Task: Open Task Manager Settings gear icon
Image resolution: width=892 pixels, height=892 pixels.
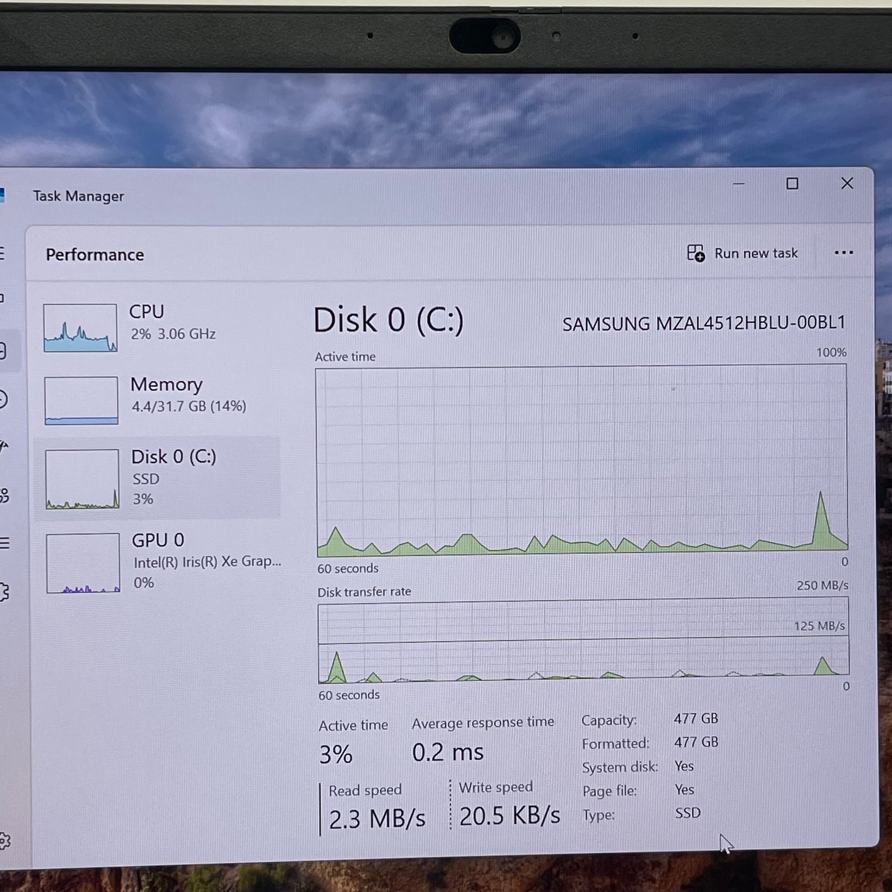Action: pyautogui.click(x=4, y=841)
